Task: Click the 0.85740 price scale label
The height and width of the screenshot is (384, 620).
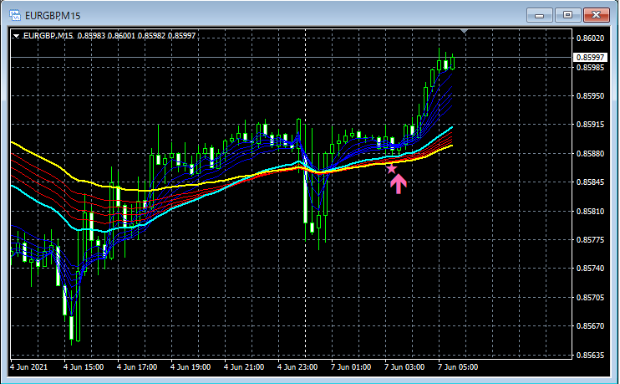Action: point(590,268)
